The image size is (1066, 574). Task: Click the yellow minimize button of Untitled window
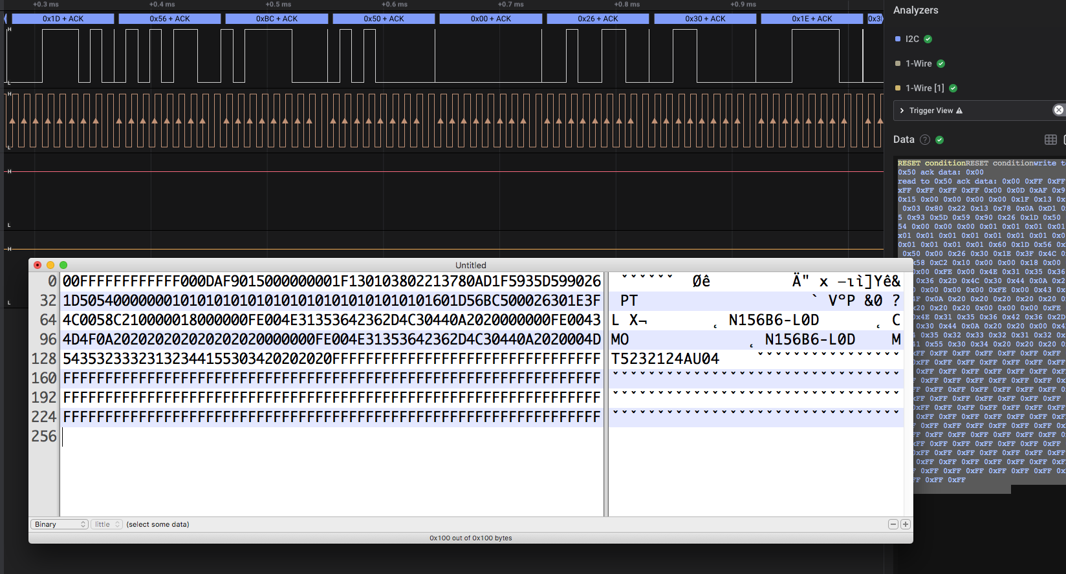[50, 265]
